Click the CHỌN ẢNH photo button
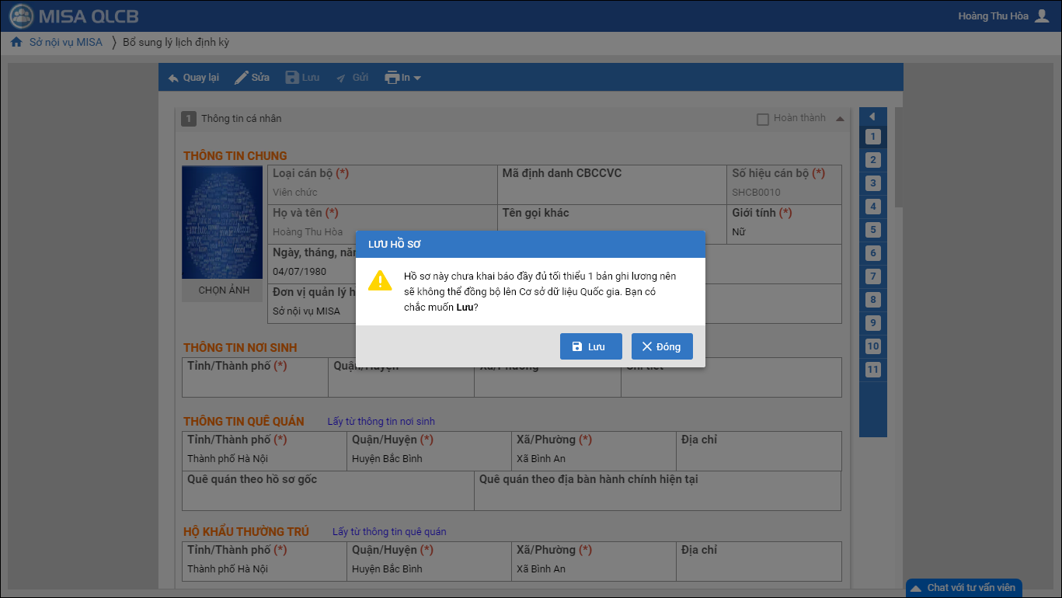1062x598 pixels. pyautogui.click(x=224, y=290)
